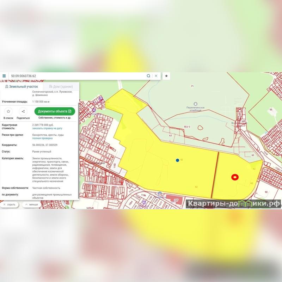The image size is (282, 282).
Task: Switch to the Земельный участок tab
Action: click(22, 86)
